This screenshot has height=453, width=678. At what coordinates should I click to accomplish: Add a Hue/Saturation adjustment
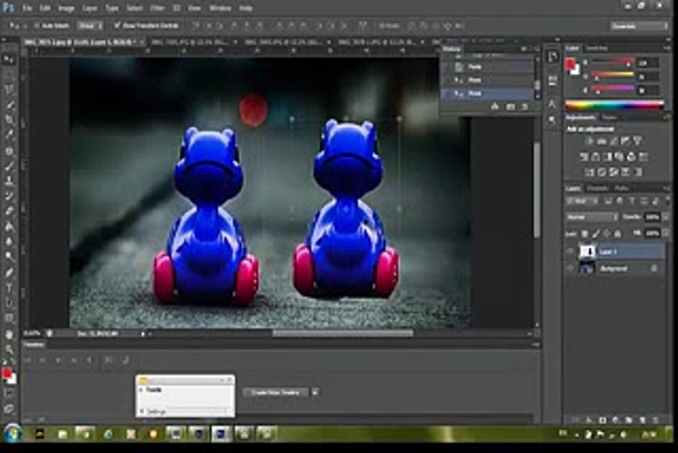(x=583, y=157)
